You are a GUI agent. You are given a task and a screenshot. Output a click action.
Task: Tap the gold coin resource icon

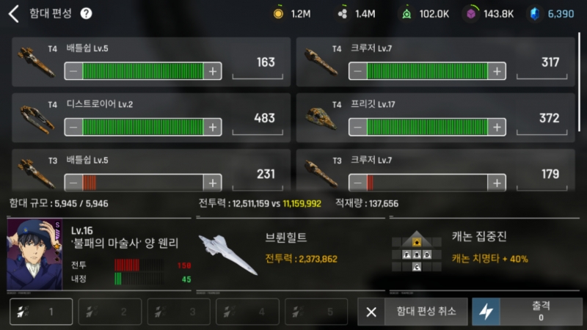(278, 14)
